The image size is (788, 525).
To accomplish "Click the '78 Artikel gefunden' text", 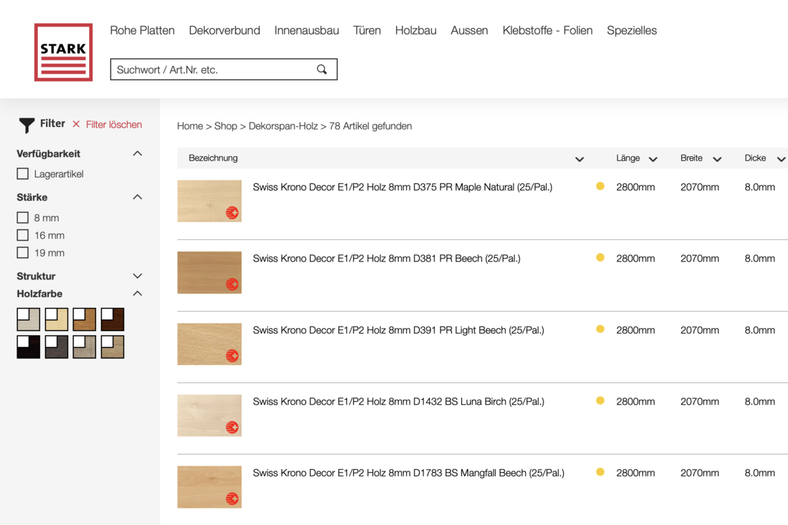I will click(370, 126).
